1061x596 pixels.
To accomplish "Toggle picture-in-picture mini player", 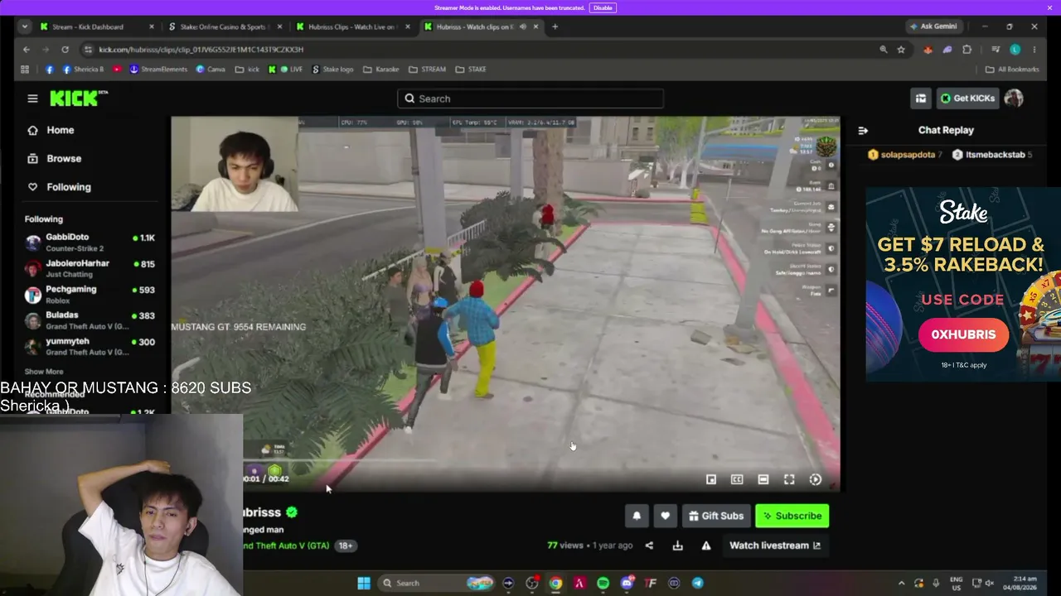I will (710, 479).
